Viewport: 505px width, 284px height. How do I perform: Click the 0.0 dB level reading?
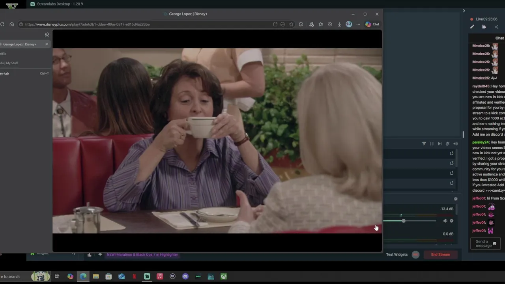tap(448, 234)
